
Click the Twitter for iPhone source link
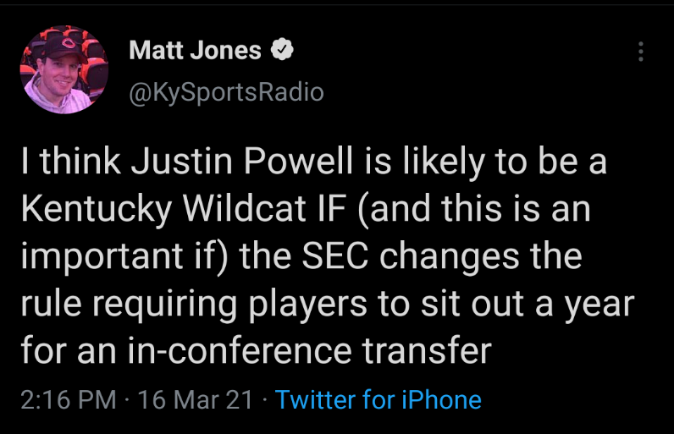[378, 399]
